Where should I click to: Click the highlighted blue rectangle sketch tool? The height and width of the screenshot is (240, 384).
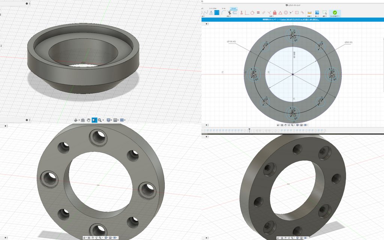tap(217, 12)
